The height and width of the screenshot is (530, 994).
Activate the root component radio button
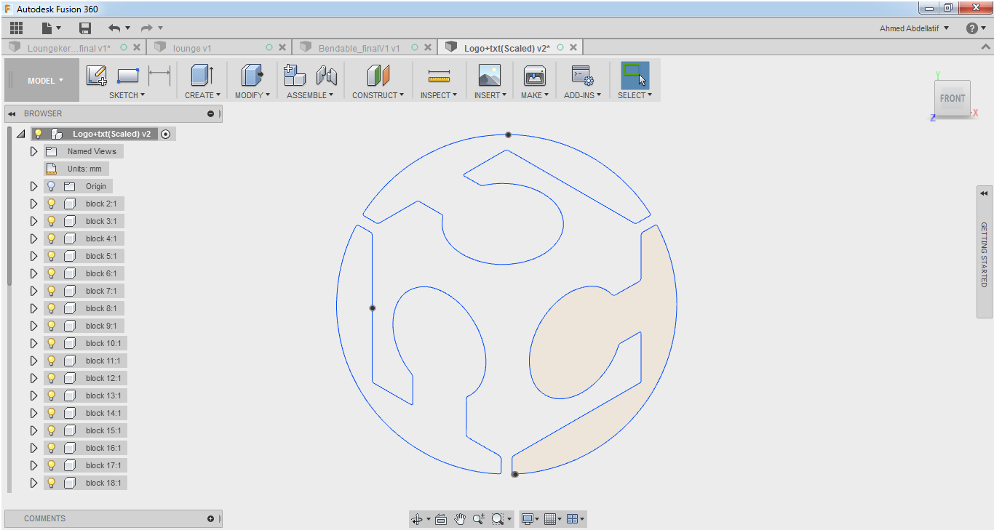click(x=166, y=134)
